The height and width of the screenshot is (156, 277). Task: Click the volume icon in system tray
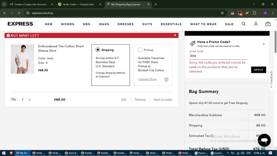pyautogui.click(x=242, y=153)
